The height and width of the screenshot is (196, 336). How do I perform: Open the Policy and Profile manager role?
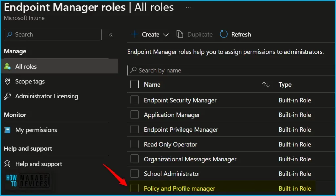click(x=179, y=188)
